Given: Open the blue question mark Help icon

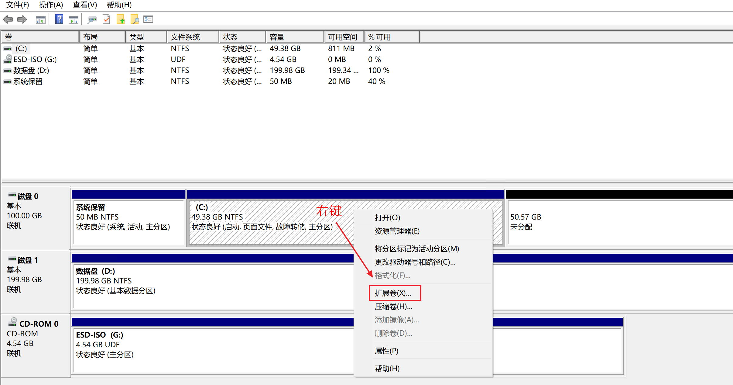Looking at the screenshot, I should 59,19.
